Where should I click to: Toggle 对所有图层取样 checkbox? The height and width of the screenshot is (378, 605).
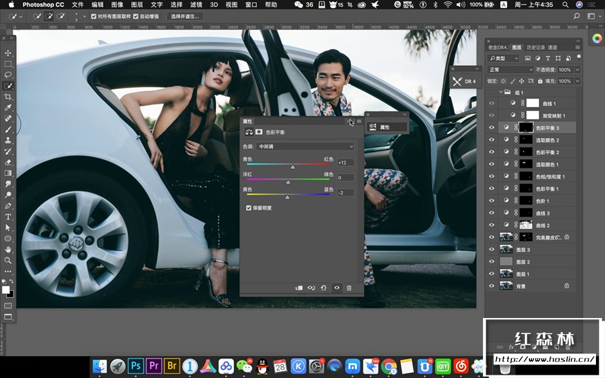tap(94, 16)
